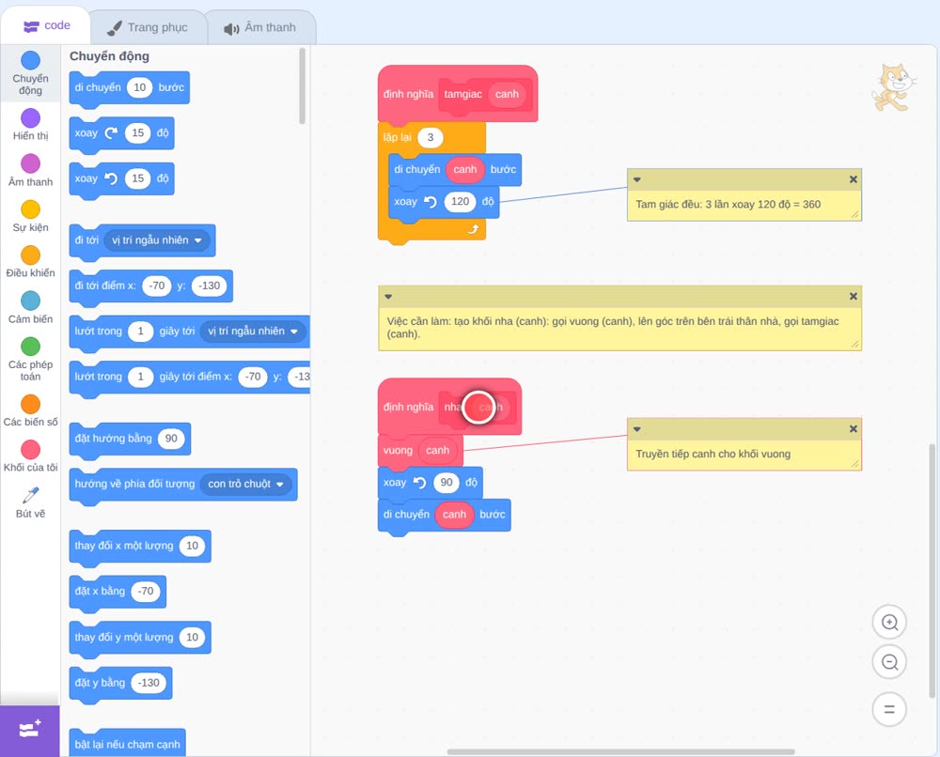Open the Âm thanh block category
Viewport: 940px width, 757px height.
coord(31,171)
